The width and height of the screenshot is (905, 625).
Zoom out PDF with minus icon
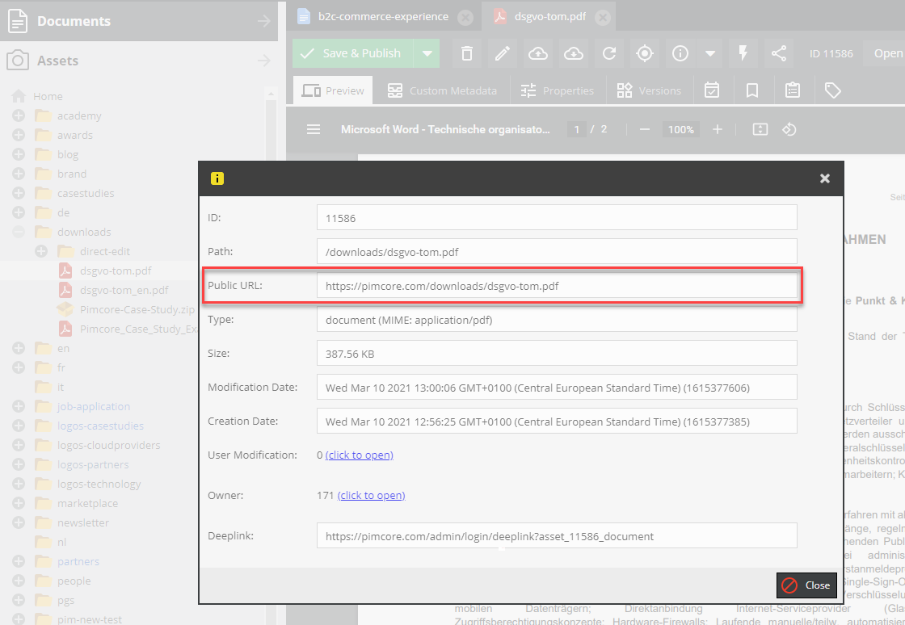pyautogui.click(x=645, y=129)
